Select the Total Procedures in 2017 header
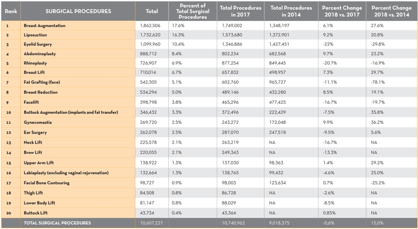 point(240,11)
